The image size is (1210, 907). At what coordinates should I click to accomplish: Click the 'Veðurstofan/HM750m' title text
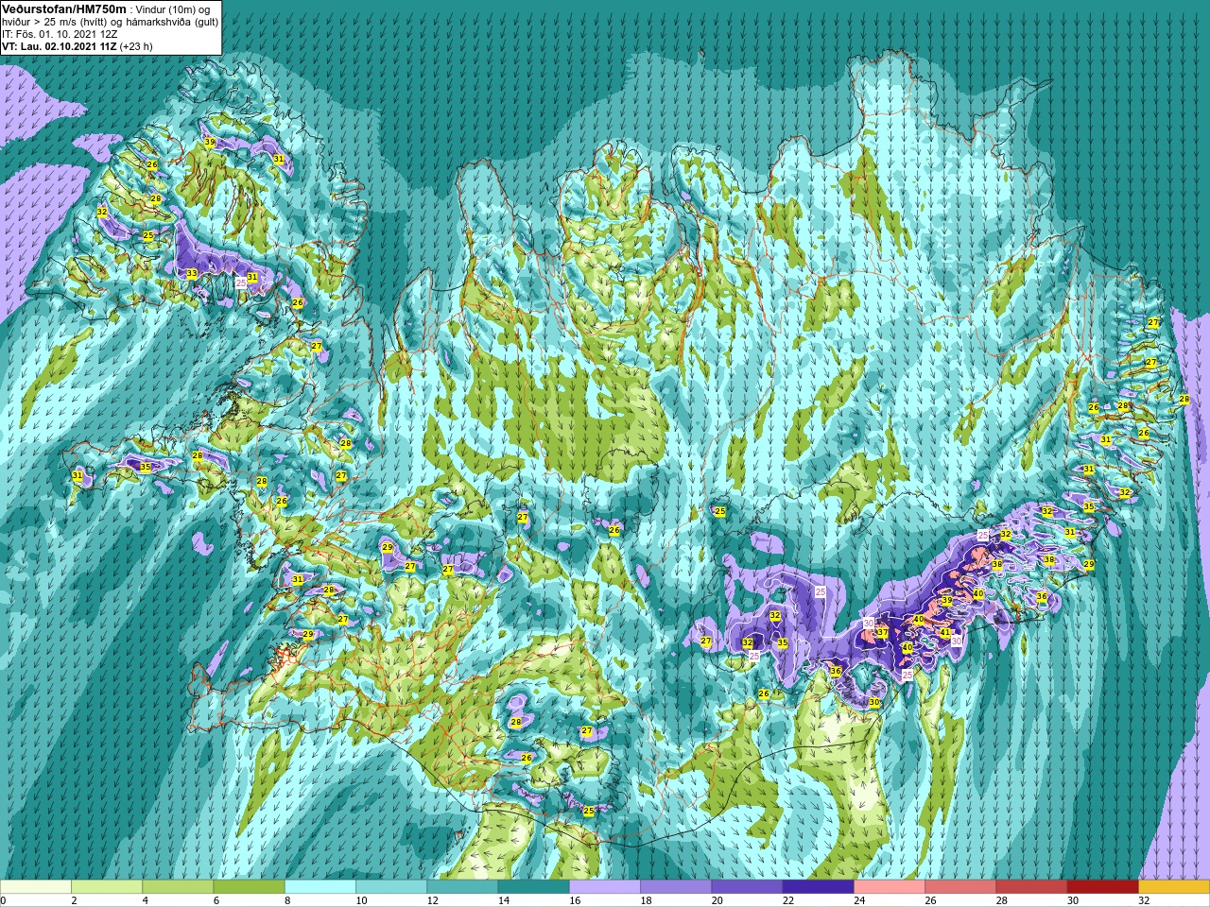click(x=64, y=9)
